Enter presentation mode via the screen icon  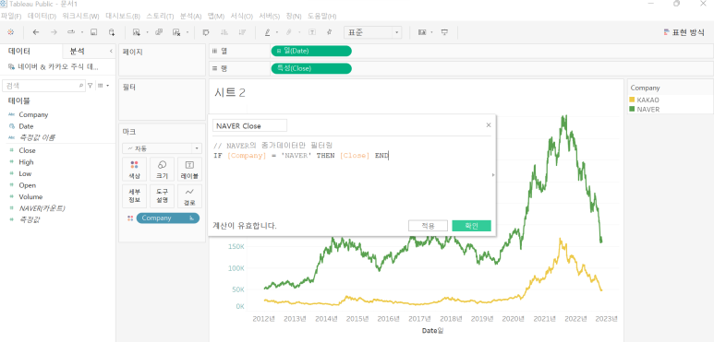tap(445, 32)
